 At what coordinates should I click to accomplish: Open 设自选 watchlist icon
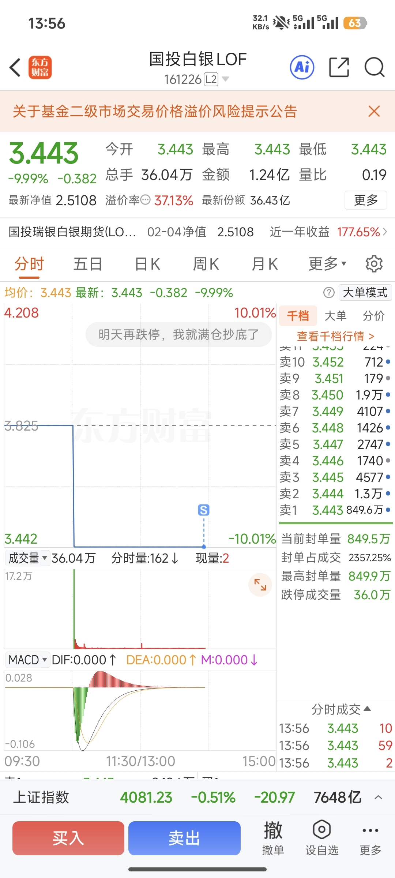(x=322, y=838)
